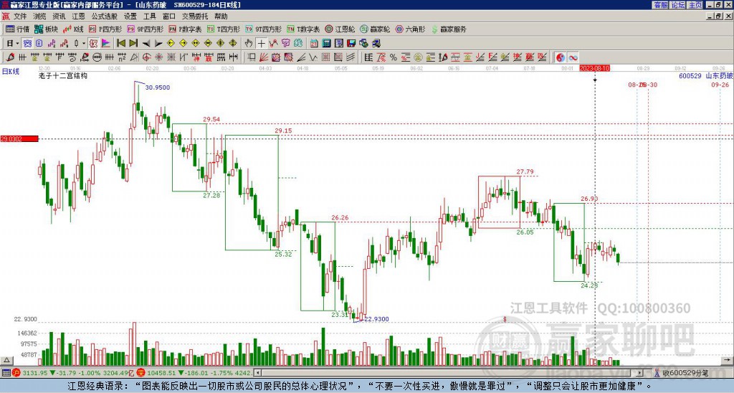Select the percent % line tool

pos(394,57)
